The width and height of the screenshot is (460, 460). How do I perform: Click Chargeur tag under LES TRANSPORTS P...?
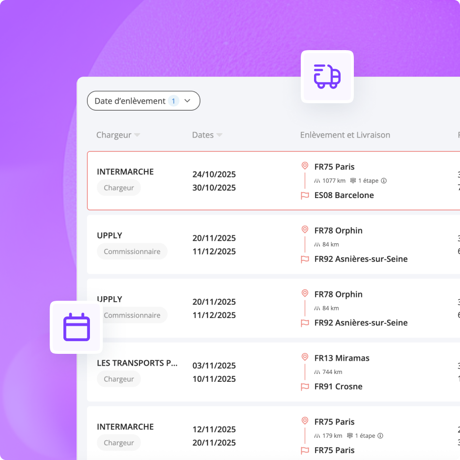[119, 379]
